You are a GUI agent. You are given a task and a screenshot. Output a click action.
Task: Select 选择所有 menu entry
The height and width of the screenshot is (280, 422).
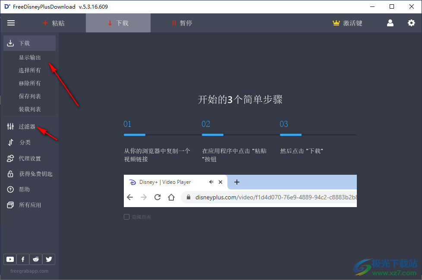coord(30,70)
